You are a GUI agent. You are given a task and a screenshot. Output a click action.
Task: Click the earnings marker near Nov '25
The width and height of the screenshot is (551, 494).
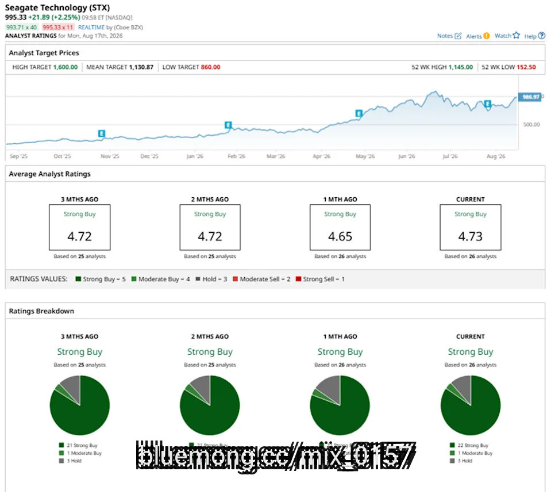[102, 133]
